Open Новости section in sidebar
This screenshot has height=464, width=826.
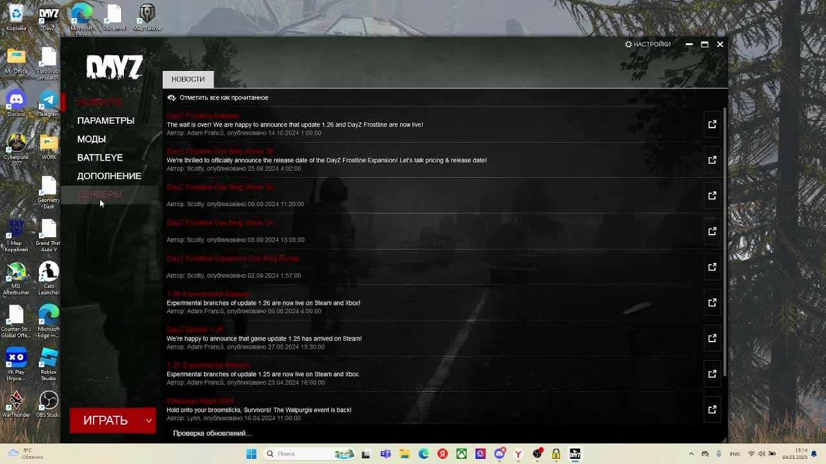[99, 102]
